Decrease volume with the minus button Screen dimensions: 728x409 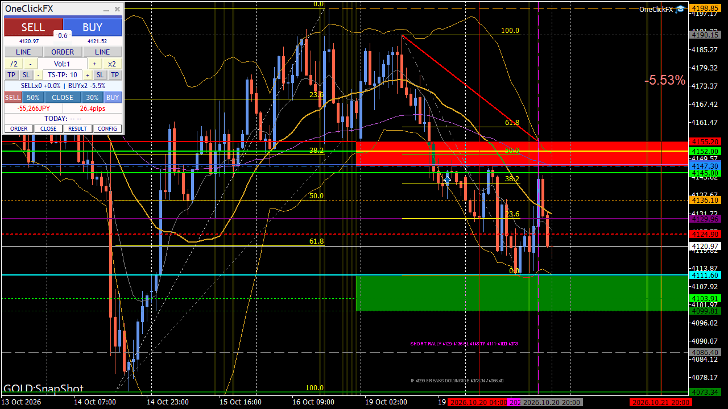click(x=31, y=64)
